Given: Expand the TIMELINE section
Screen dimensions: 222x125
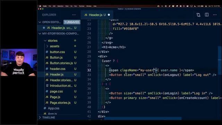Looking at the screenshot, I should click(x=40, y=117).
